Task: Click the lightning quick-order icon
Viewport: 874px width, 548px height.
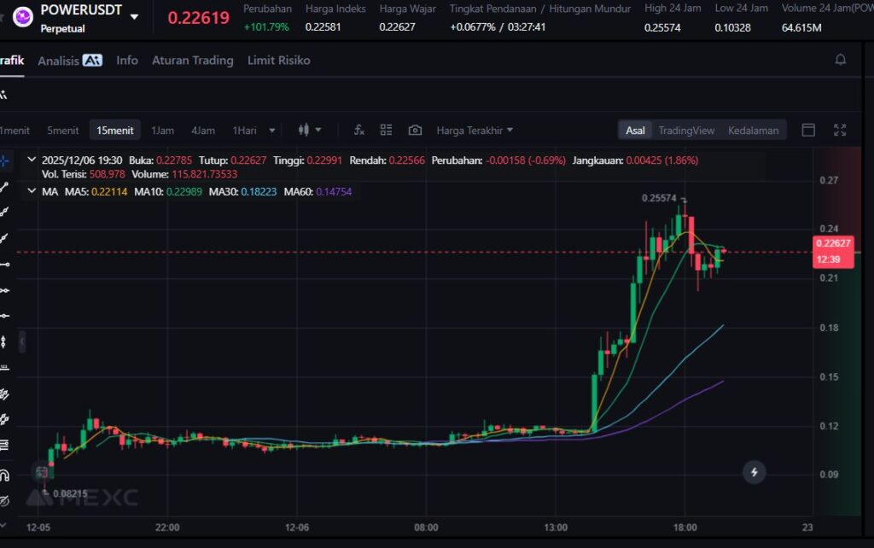Action: tap(754, 471)
